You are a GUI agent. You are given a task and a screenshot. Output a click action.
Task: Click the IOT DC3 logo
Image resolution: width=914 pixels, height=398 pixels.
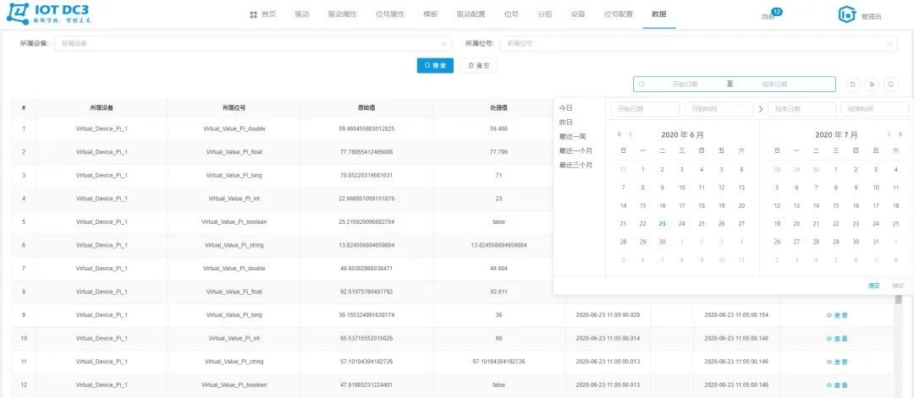click(49, 14)
